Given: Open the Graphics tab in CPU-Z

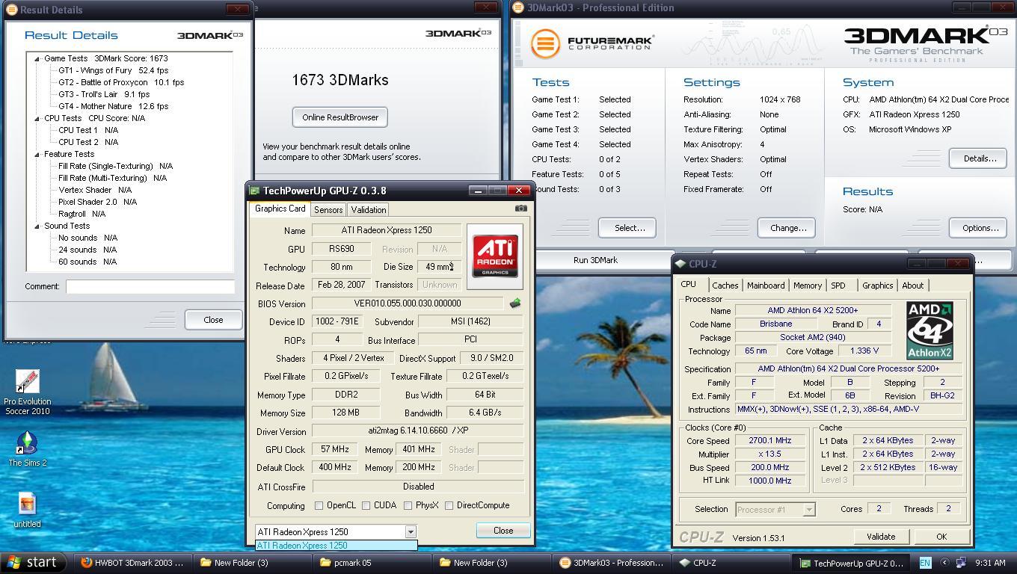Looking at the screenshot, I should pos(877,286).
